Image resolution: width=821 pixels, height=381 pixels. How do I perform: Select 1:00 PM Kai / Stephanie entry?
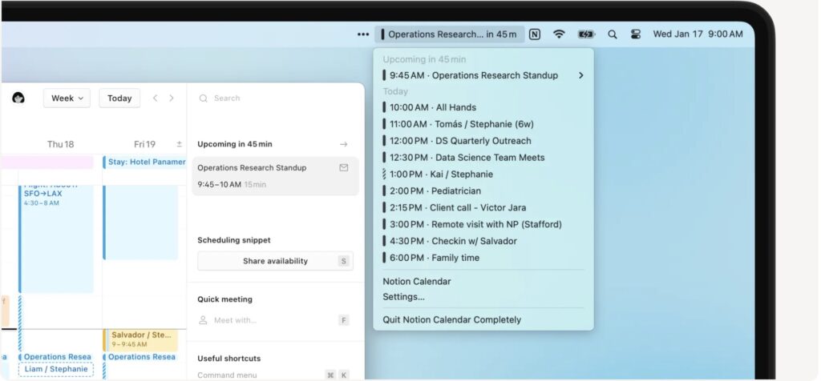[x=483, y=174]
